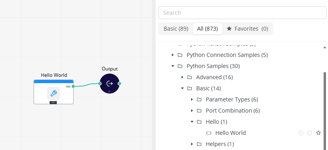Image resolution: width=328 pixels, height=150 pixels.
Task: Select the Output node label
Action: pyautogui.click(x=110, y=69)
